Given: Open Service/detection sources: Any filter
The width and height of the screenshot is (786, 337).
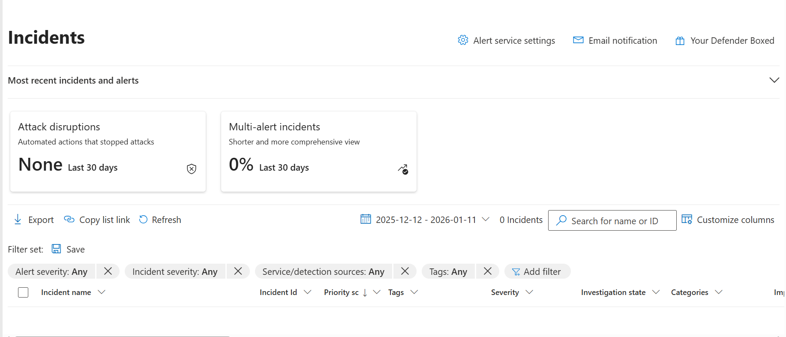Looking at the screenshot, I should coord(324,271).
